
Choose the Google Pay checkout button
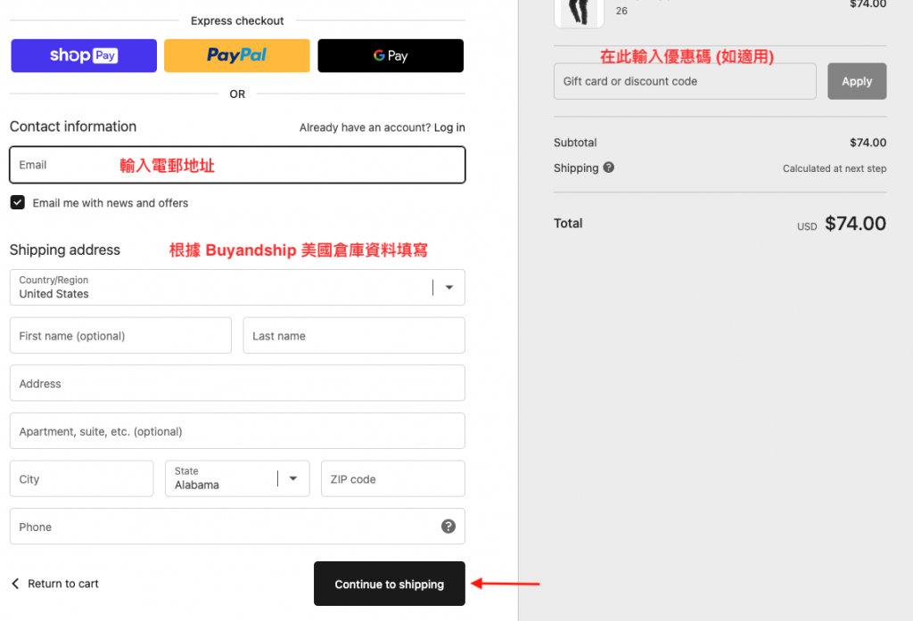tap(391, 55)
